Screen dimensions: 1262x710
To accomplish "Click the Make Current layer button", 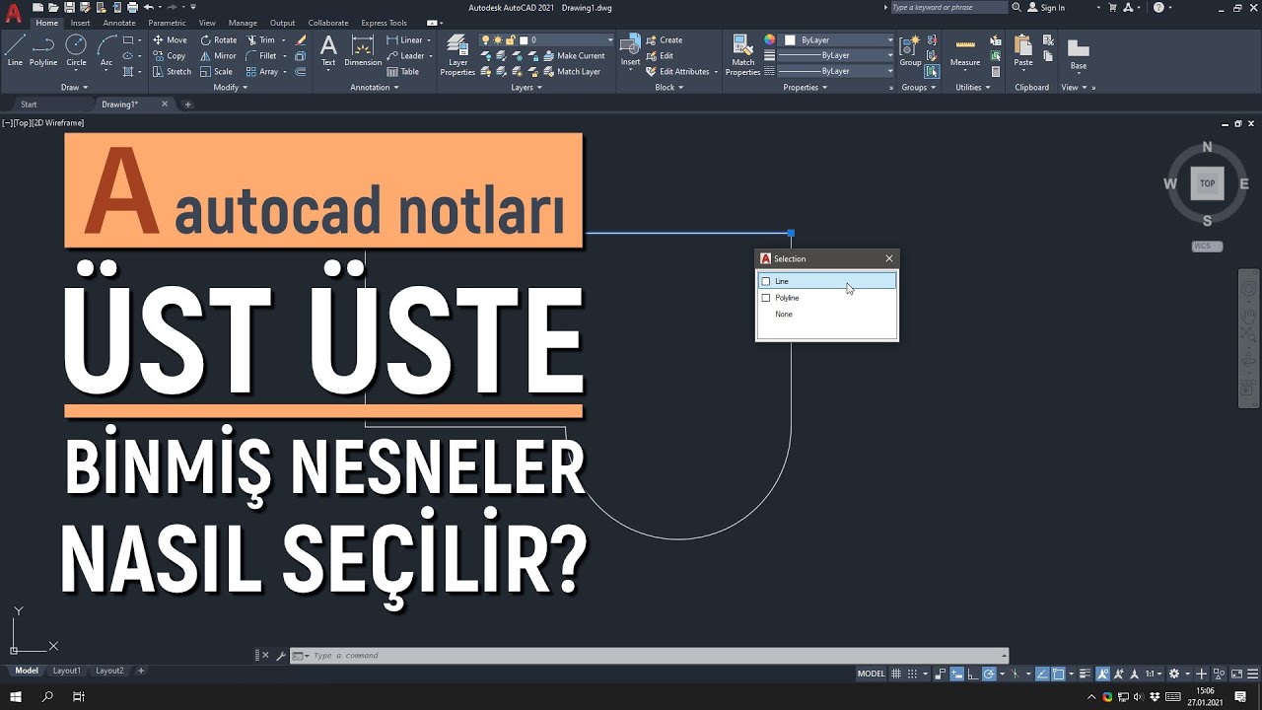I will 574,56.
